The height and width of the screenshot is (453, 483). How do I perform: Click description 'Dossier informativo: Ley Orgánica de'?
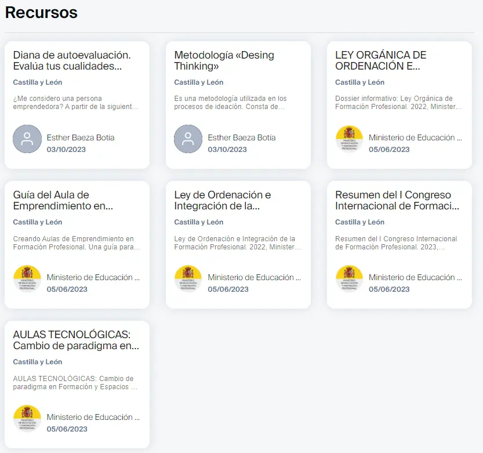click(398, 103)
